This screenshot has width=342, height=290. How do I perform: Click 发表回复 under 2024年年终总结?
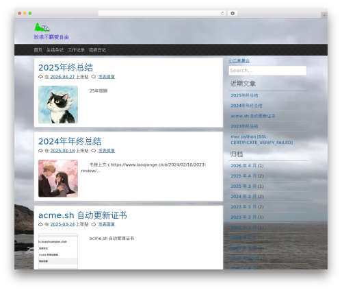click(107, 151)
